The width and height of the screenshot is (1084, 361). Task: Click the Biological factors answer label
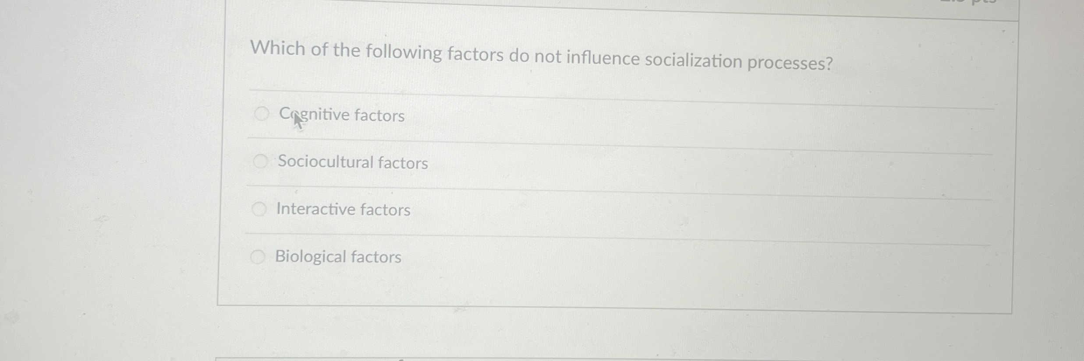pyautogui.click(x=337, y=257)
